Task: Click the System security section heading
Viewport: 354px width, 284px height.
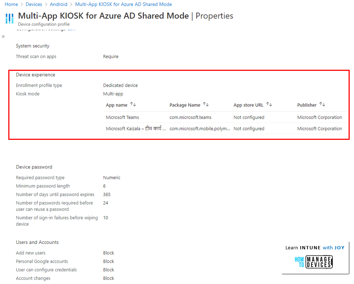Action: tap(33, 46)
